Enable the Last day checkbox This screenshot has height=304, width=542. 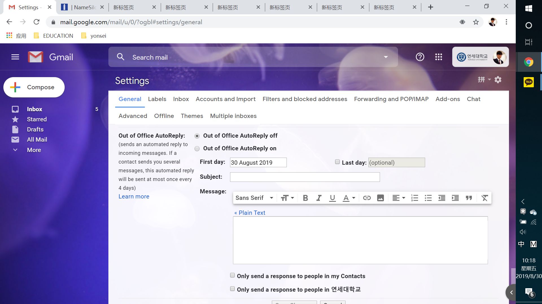click(x=337, y=162)
